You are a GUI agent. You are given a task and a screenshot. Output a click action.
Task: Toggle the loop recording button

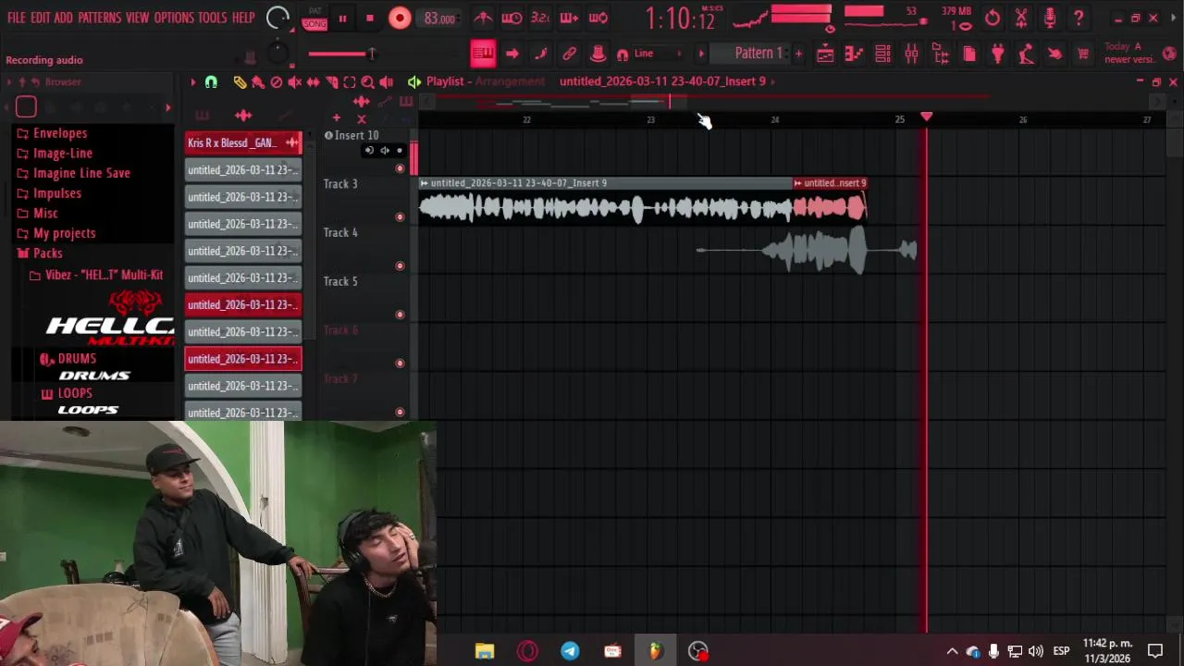(598, 18)
